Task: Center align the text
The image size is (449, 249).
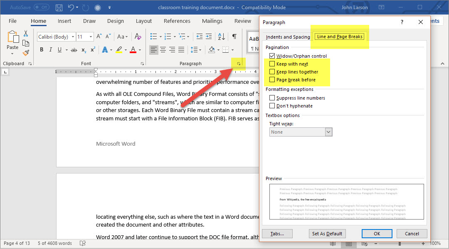Action: (x=163, y=50)
